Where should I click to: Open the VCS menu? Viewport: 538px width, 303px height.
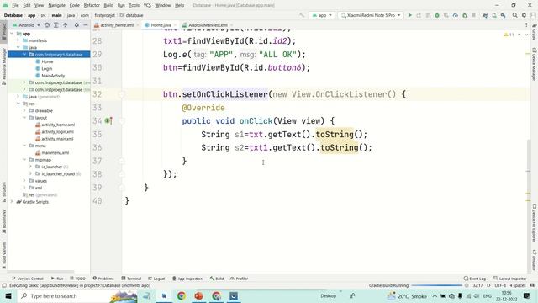pos(147,5)
